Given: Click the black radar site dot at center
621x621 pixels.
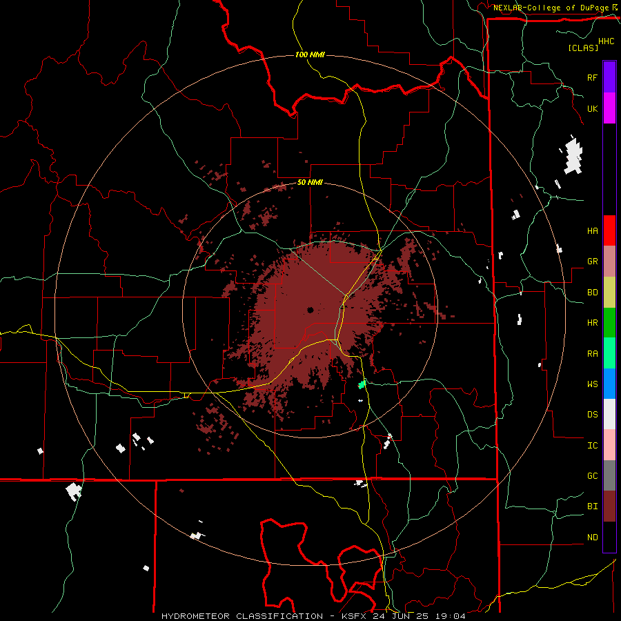Looking at the screenshot, I should click(x=310, y=310).
